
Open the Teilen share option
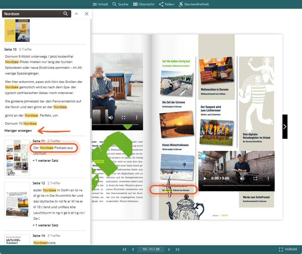(x=167, y=4)
